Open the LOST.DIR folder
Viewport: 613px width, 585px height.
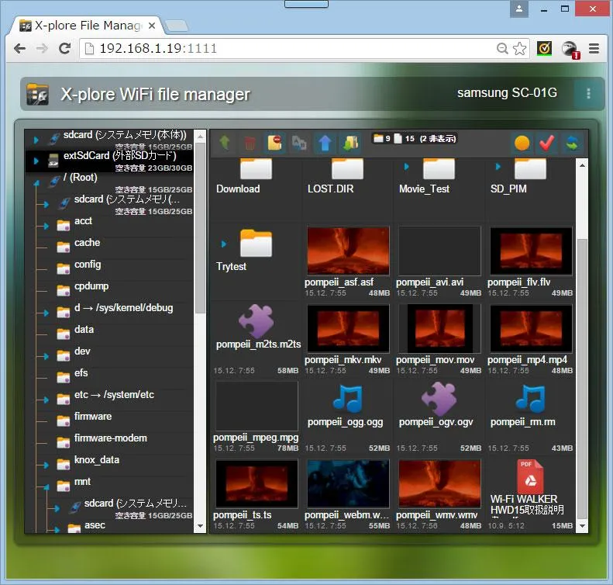click(347, 168)
